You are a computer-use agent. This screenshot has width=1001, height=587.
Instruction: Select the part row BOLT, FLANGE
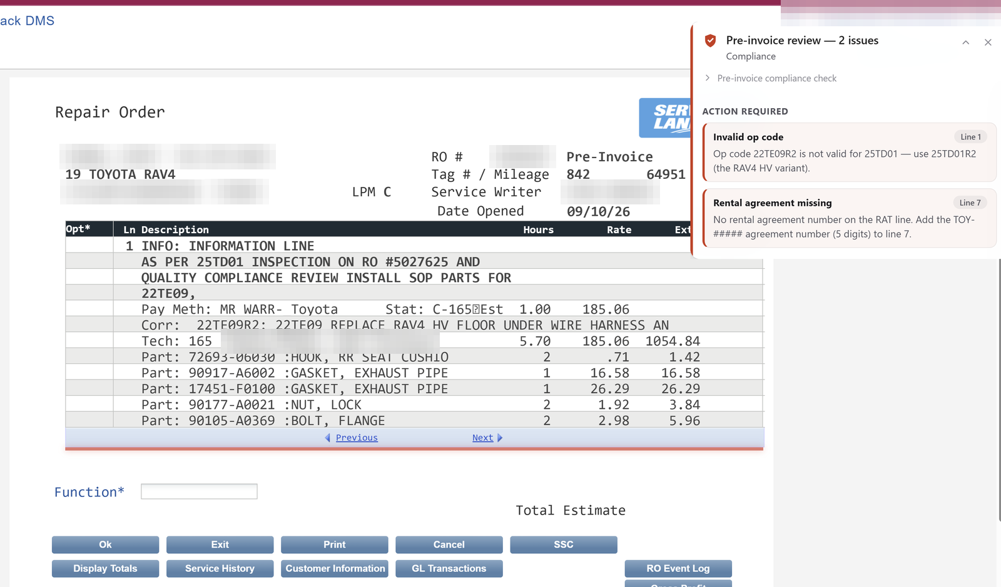(x=414, y=420)
